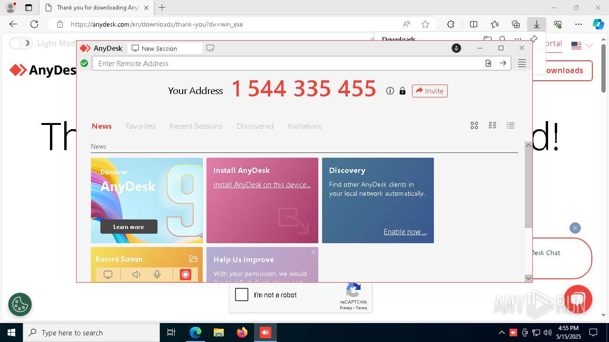Image resolution: width=609 pixels, height=342 pixels.
Task: Toggle the Light Mode switch
Action: 20,43
